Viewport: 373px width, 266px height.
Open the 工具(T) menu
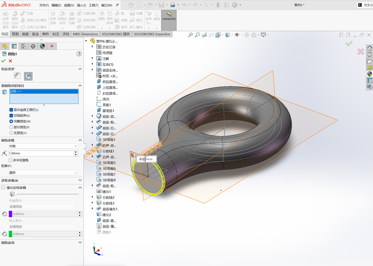coord(94,5)
